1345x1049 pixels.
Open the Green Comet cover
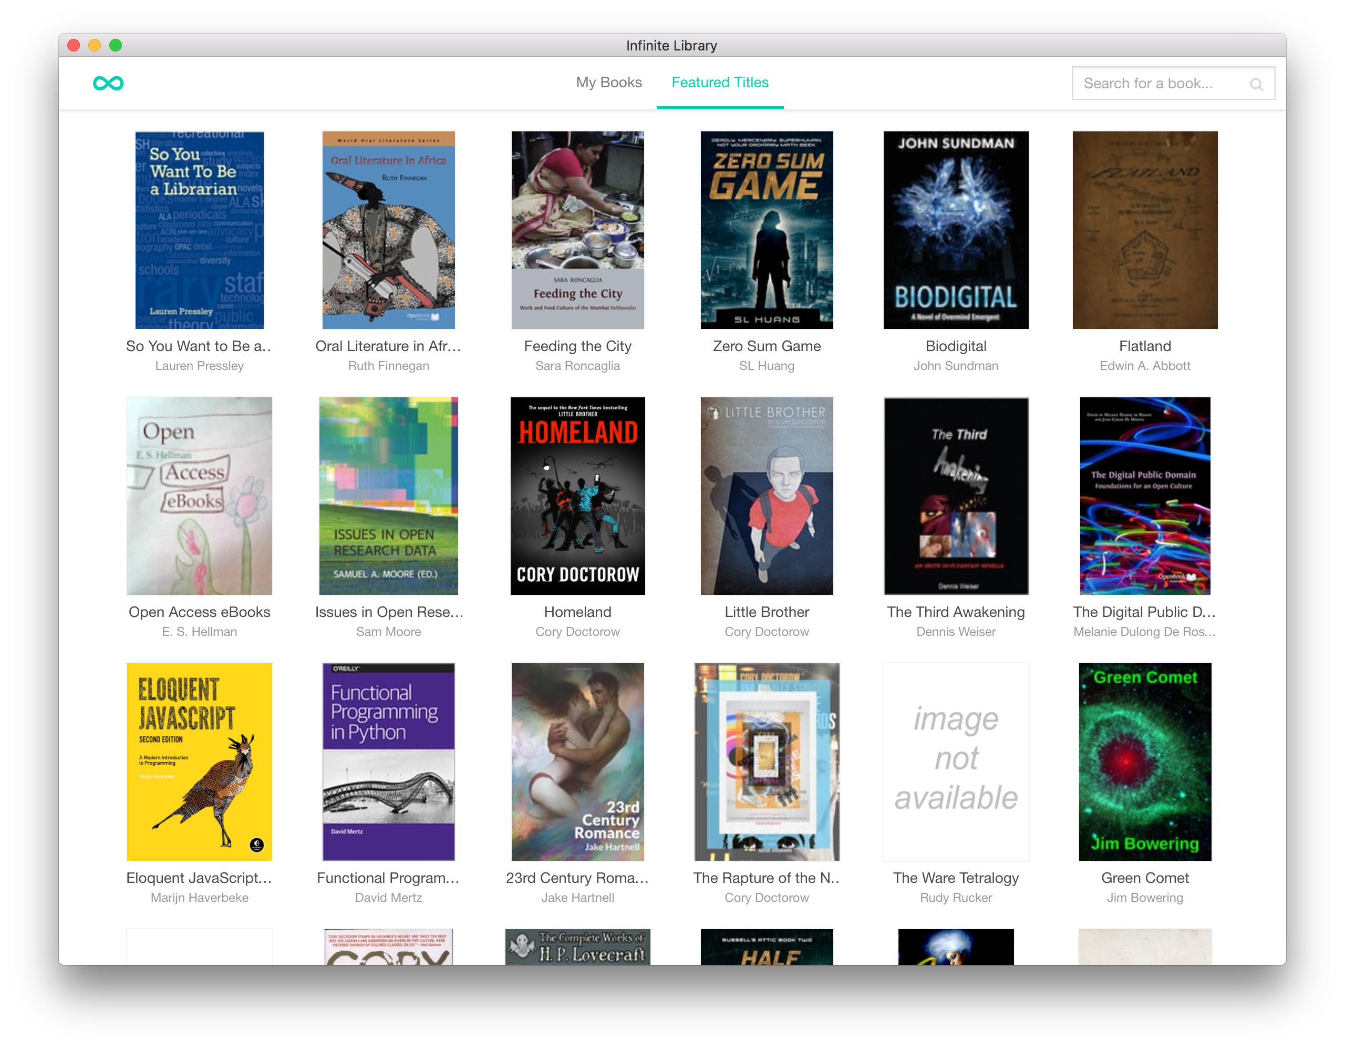click(1144, 762)
